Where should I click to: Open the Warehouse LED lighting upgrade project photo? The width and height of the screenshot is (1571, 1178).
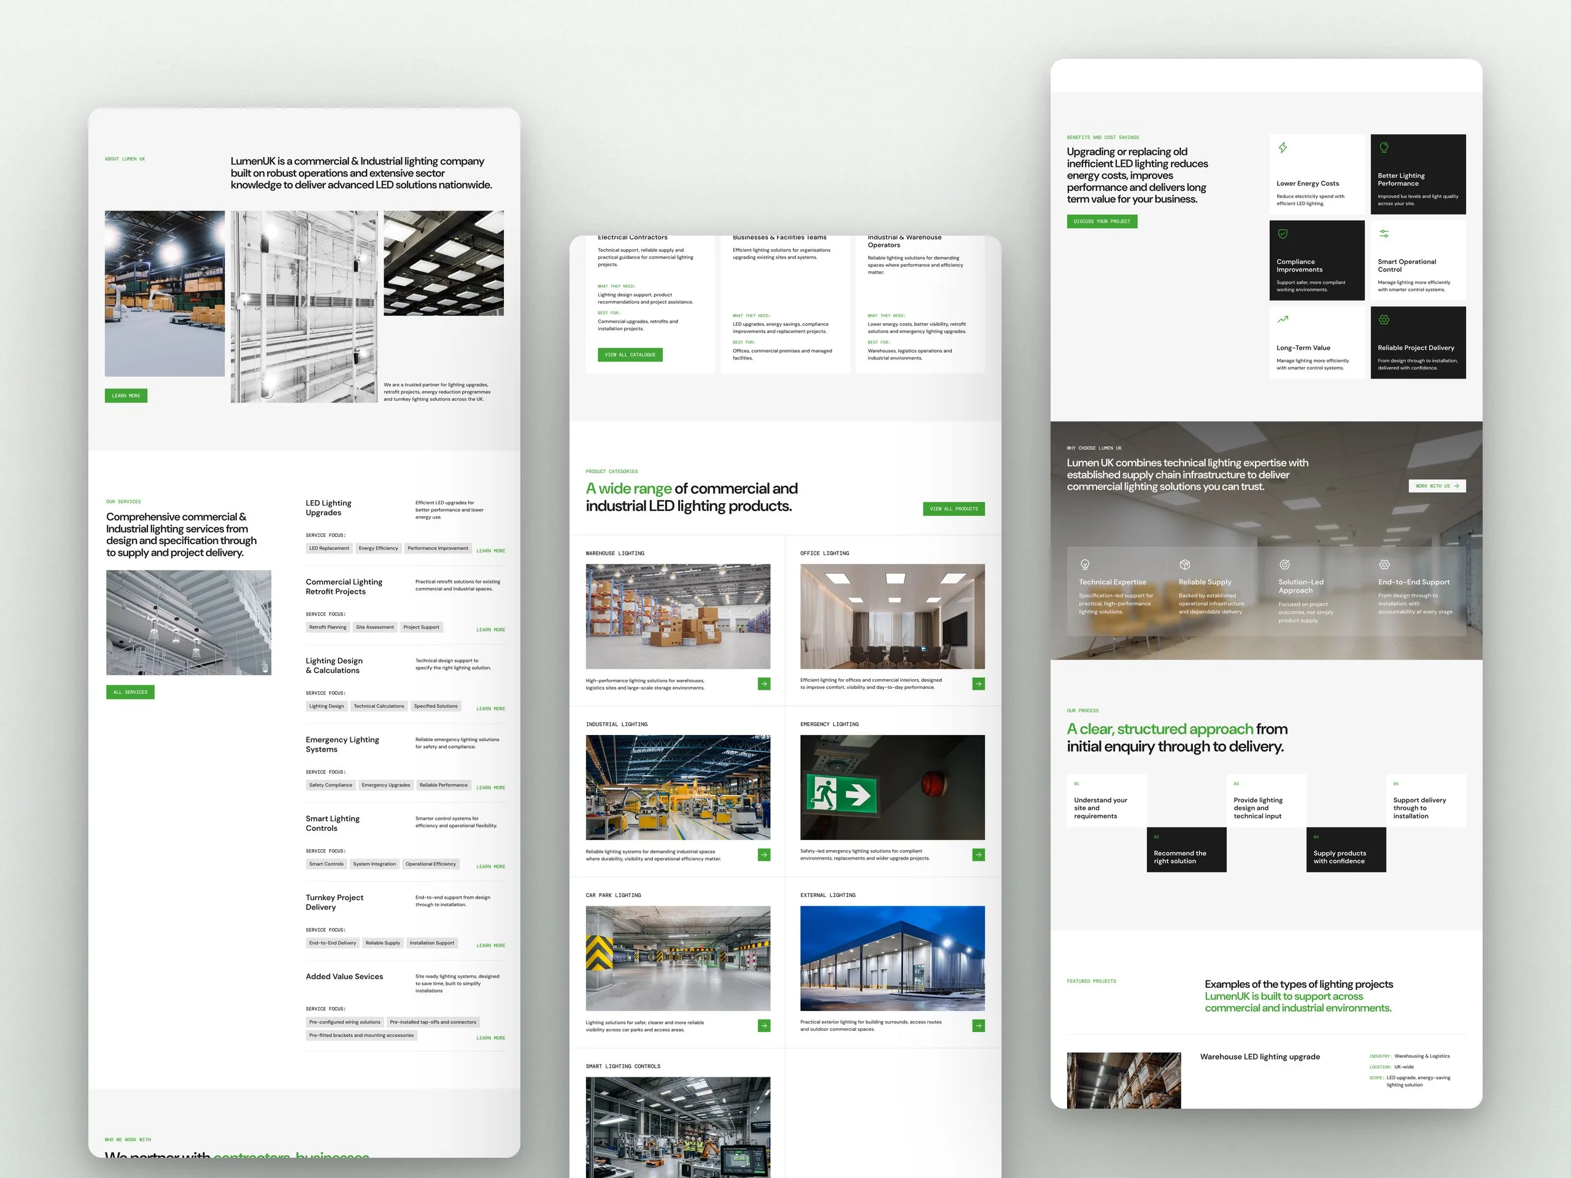[x=1124, y=1080]
